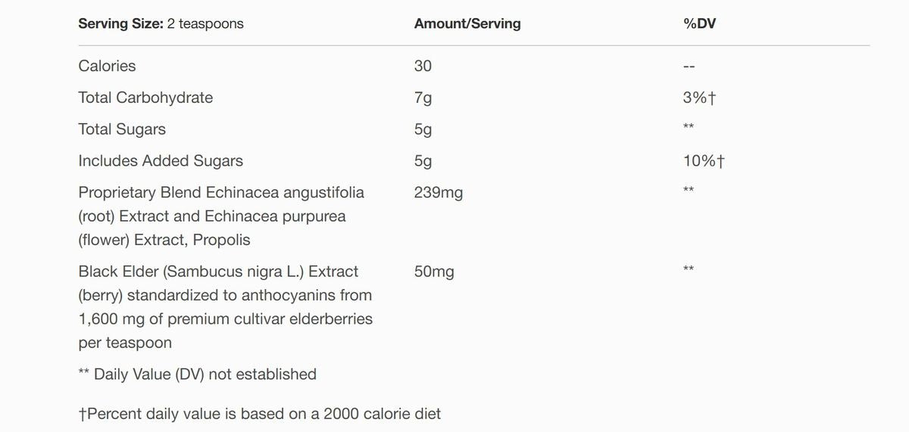Select the Total Carbohydrate row label
Viewport: 909px width, 432px height.
coord(145,98)
